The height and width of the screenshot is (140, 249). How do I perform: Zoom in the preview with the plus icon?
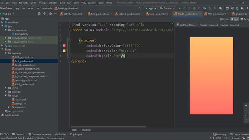246,105
